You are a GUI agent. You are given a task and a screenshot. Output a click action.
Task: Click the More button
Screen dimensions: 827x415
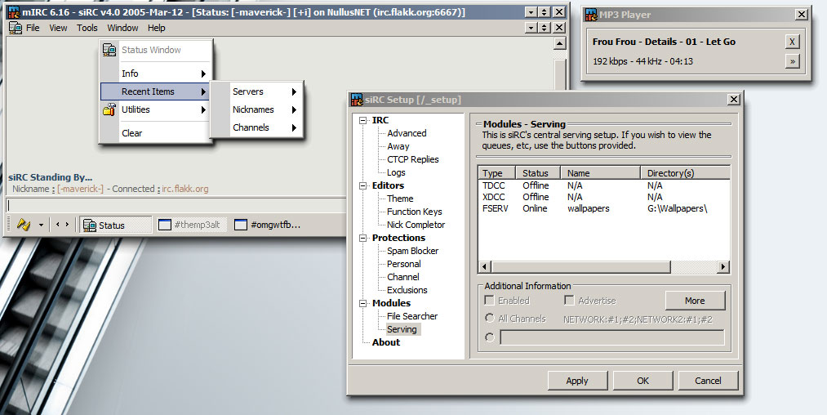(695, 301)
